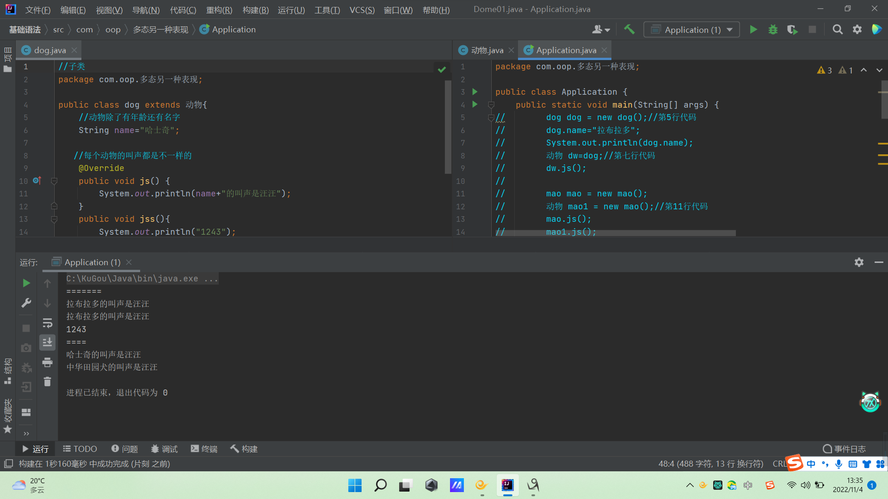Open the Application (1) run configuration dropdown
Screen dimensions: 888x499
click(691, 30)
